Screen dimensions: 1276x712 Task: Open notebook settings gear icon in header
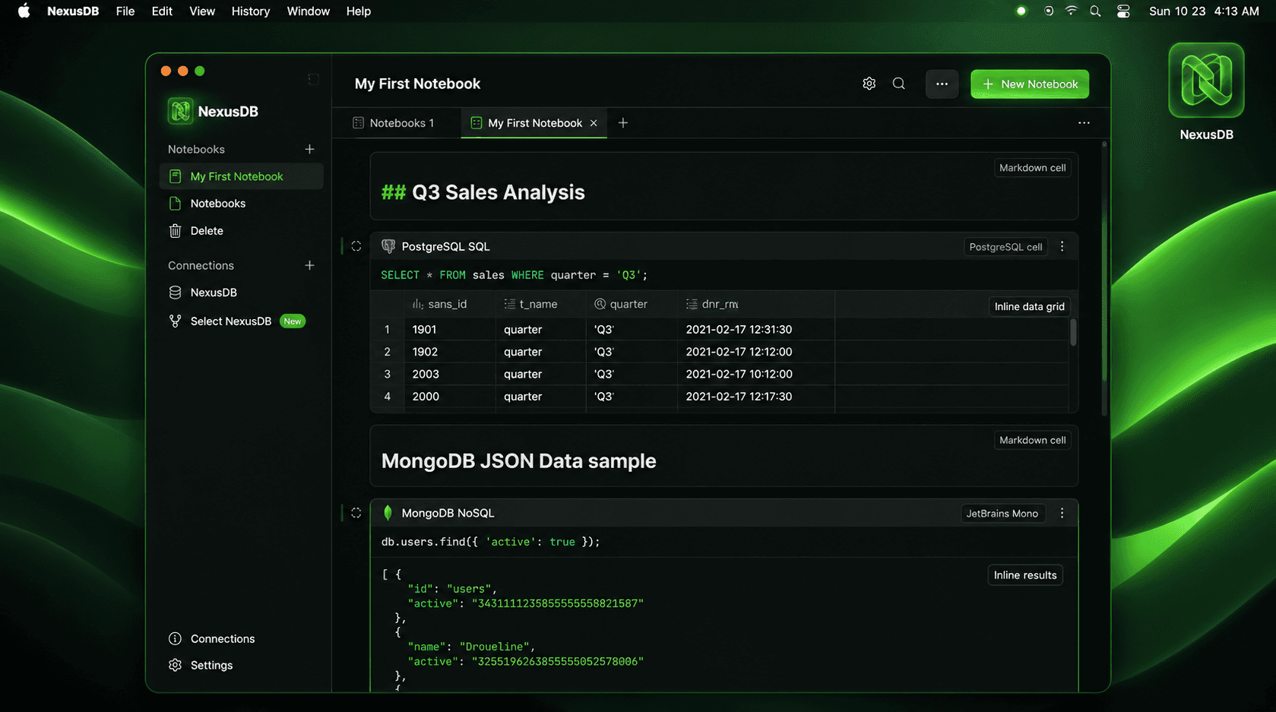tap(869, 84)
